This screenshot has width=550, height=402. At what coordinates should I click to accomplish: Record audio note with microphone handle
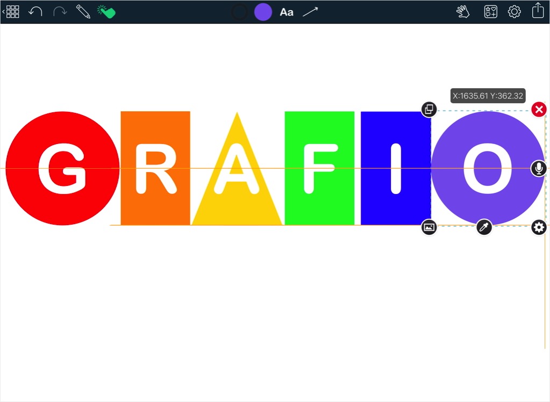tap(538, 168)
